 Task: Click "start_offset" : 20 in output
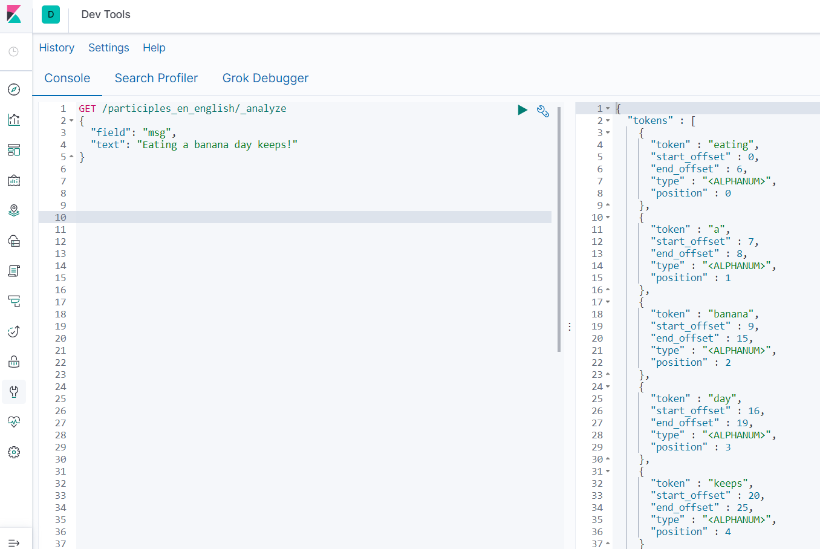coord(708,496)
